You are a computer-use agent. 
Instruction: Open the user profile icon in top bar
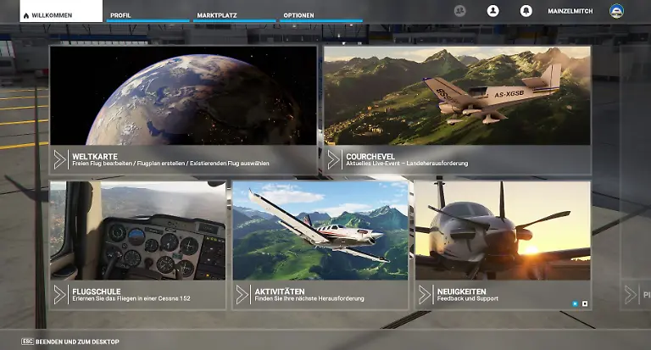[x=493, y=11]
